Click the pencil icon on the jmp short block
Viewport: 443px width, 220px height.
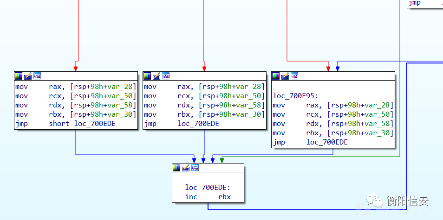(28, 76)
